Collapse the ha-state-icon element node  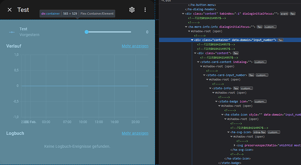222,115
